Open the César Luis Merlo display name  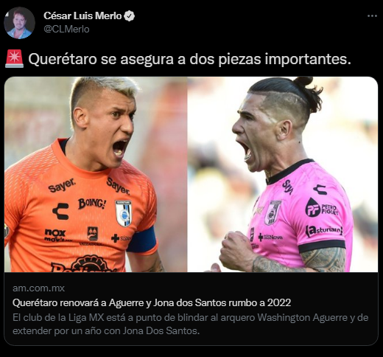(x=82, y=16)
